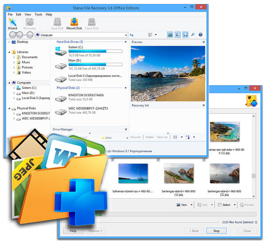Open the Edit menu
Viewport: 266px width, 241px height.
19,15
